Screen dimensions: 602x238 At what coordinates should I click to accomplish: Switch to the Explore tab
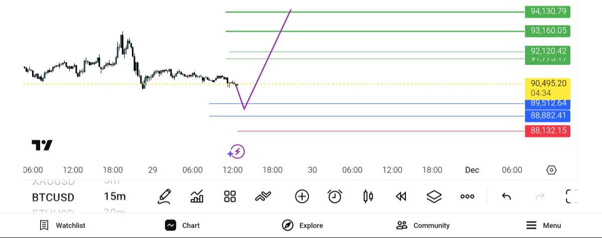pyautogui.click(x=303, y=225)
